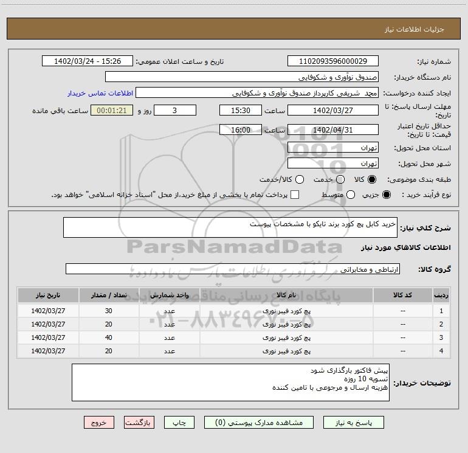468x453 pixels.
Task: Click ردیف column header
Action: pos(441,295)
